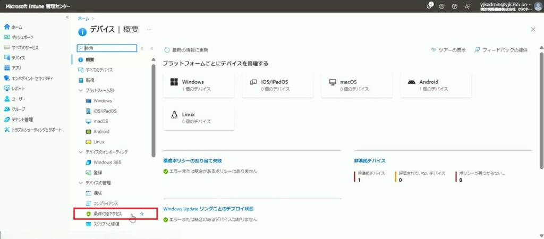Open グループ in the left navigation

pyautogui.click(x=14, y=109)
